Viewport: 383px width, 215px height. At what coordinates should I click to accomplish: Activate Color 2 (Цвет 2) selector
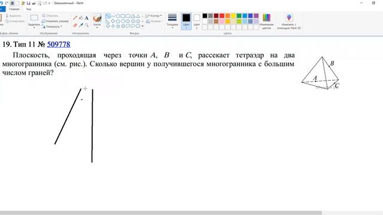197,21
